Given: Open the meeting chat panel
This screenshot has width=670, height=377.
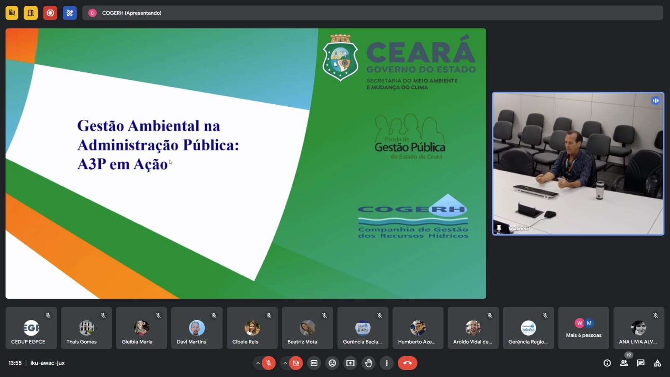Looking at the screenshot, I should point(641,363).
